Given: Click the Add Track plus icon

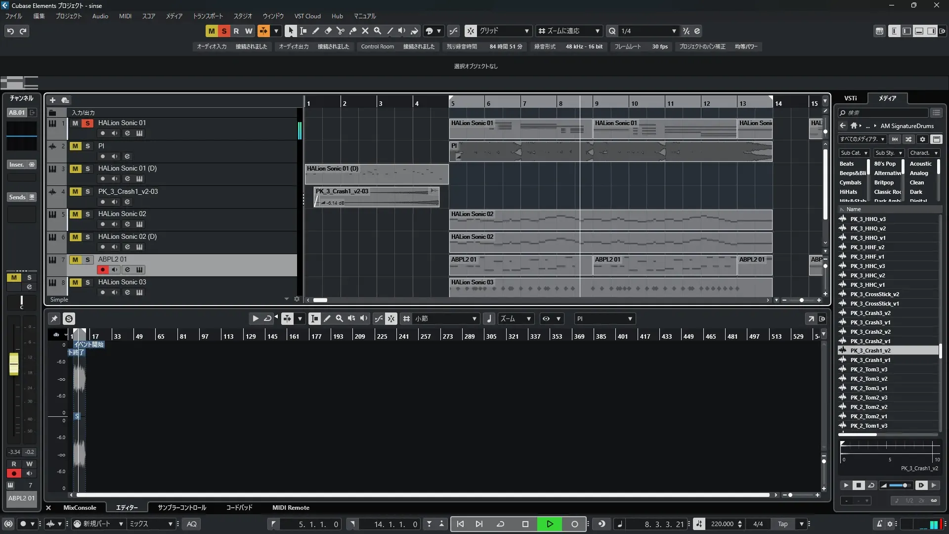Looking at the screenshot, I should [52, 100].
